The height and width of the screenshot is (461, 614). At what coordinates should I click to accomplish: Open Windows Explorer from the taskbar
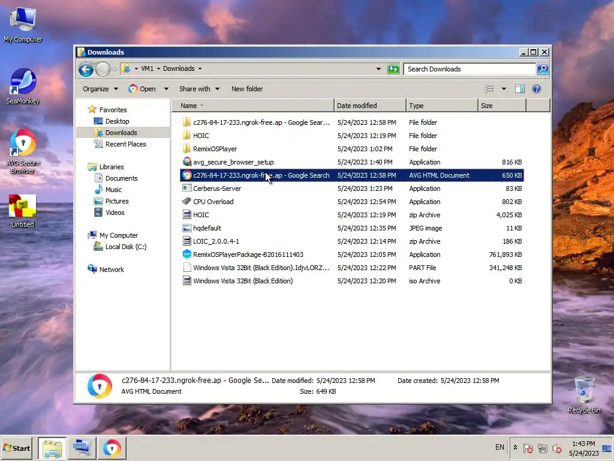tap(52, 448)
